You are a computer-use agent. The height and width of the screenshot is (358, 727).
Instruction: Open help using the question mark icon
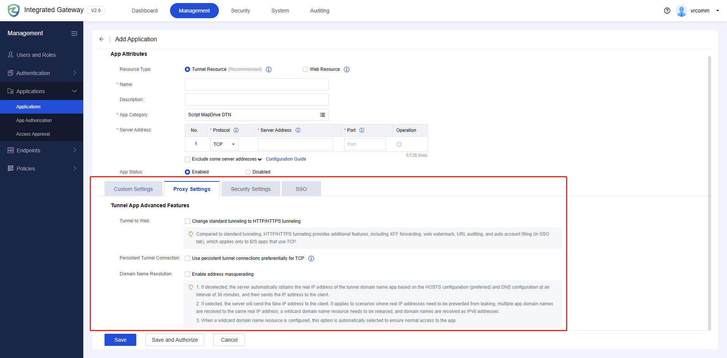[x=667, y=11]
